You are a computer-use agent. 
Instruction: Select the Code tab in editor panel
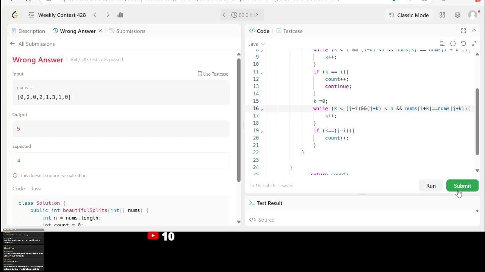click(x=259, y=31)
